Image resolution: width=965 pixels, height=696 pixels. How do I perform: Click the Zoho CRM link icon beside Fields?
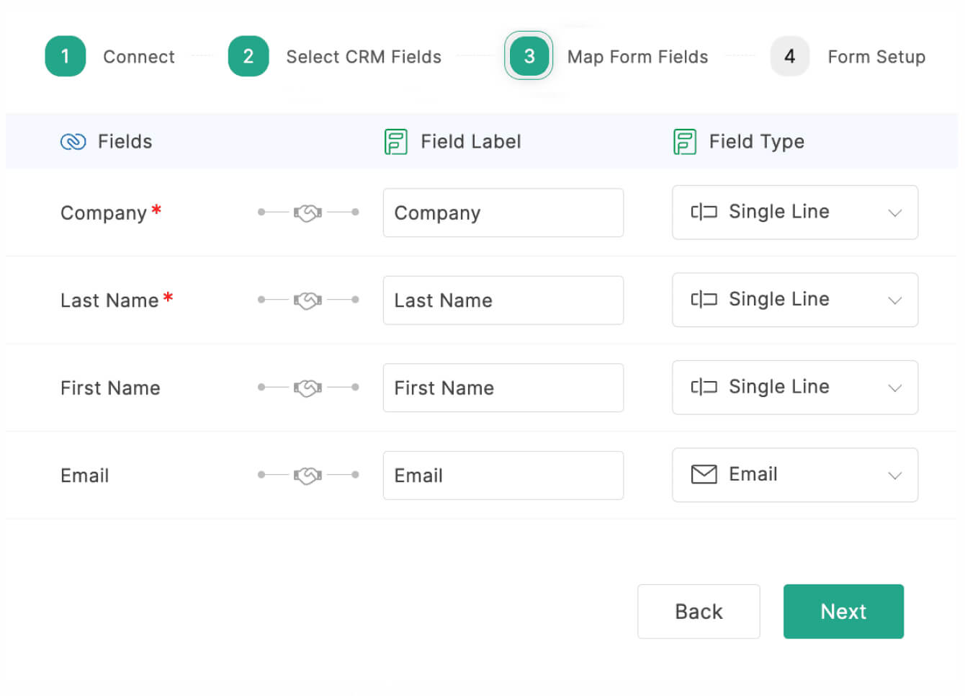[x=73, y=142]
